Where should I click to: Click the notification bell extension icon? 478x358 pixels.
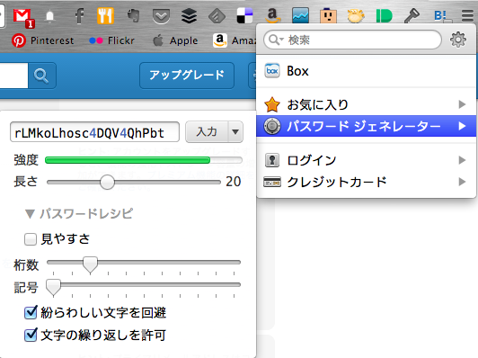(x=50, y=16)
